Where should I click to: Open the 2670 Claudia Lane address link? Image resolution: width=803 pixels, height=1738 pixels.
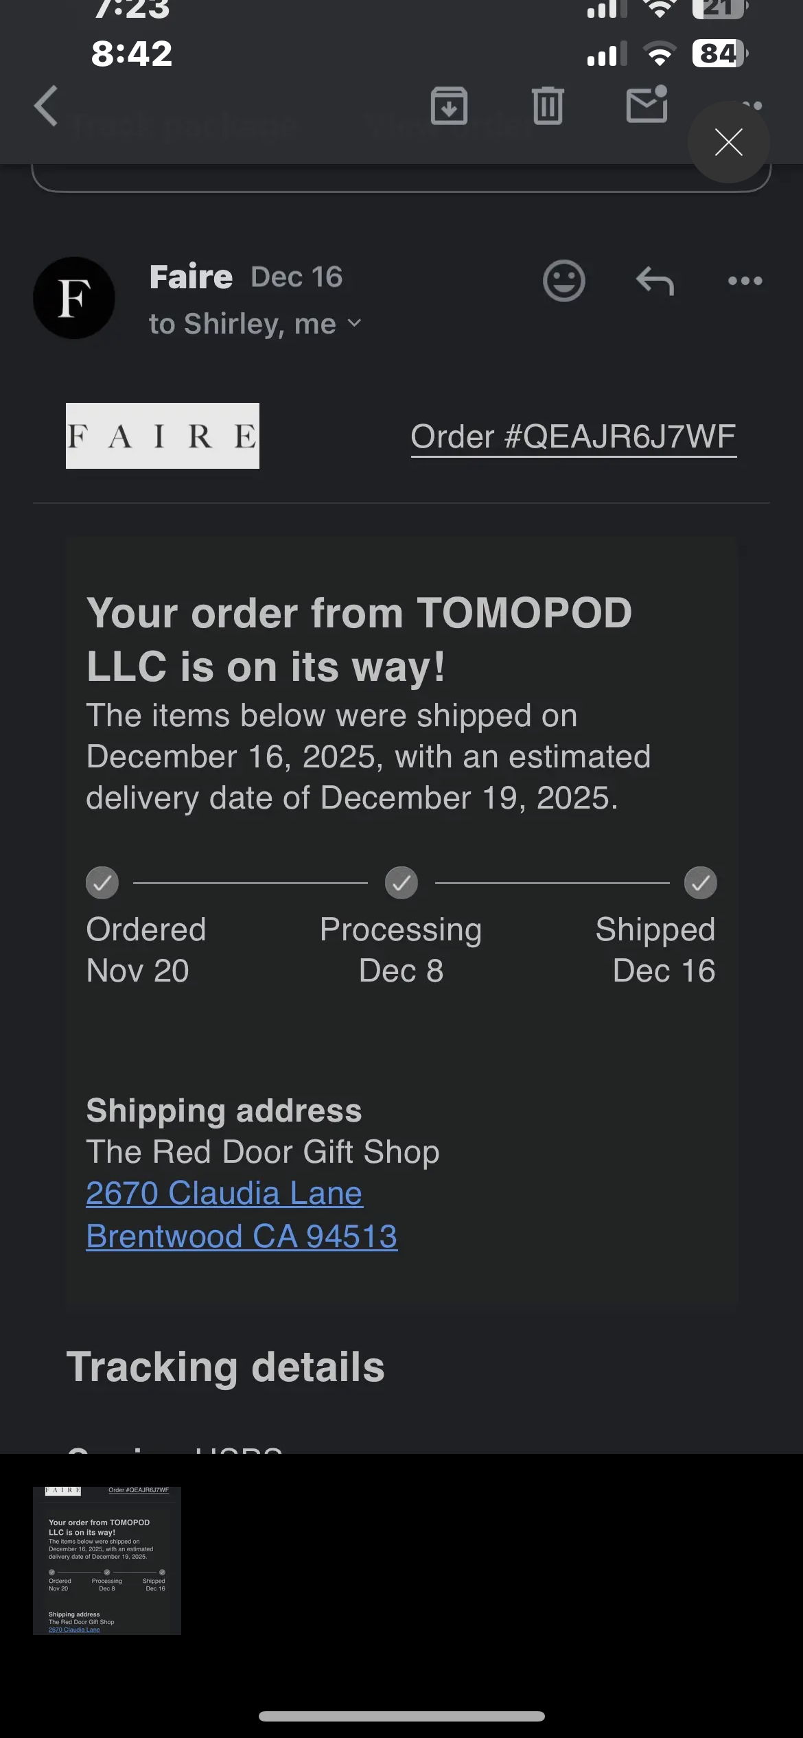(x=224, y=1193)
